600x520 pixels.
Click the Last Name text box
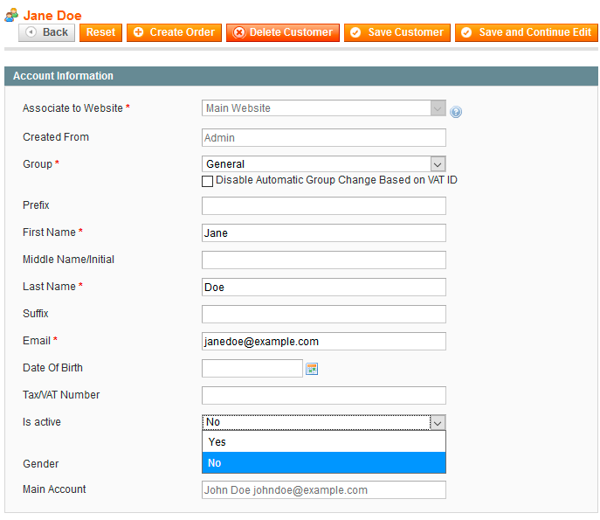323,287
